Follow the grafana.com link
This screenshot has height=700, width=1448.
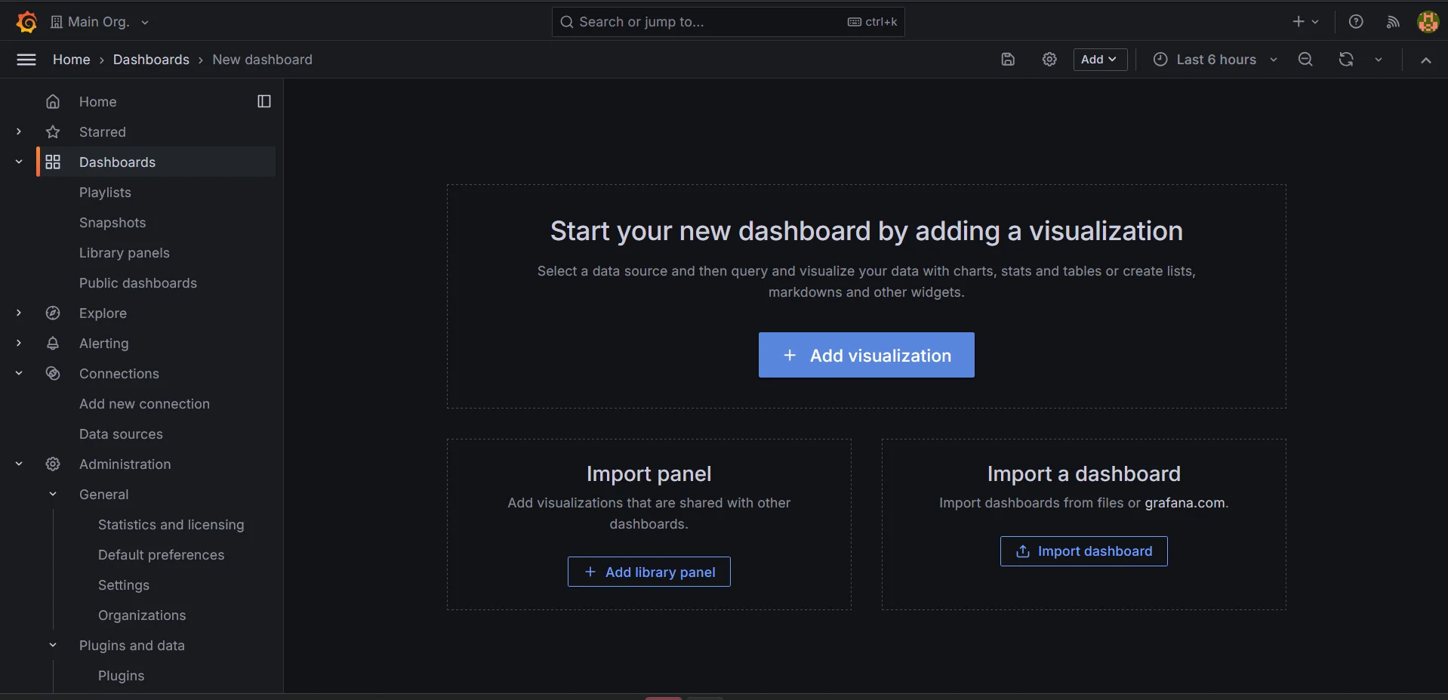click(x=1184, y=503)
